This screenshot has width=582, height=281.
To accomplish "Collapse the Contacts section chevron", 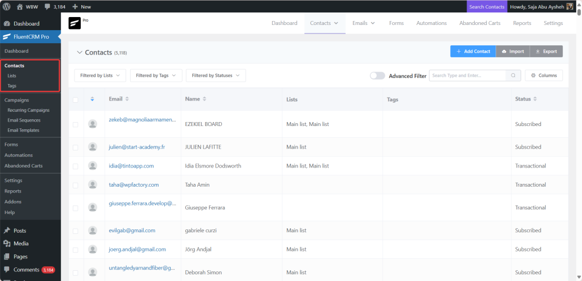I will (79, 52).
